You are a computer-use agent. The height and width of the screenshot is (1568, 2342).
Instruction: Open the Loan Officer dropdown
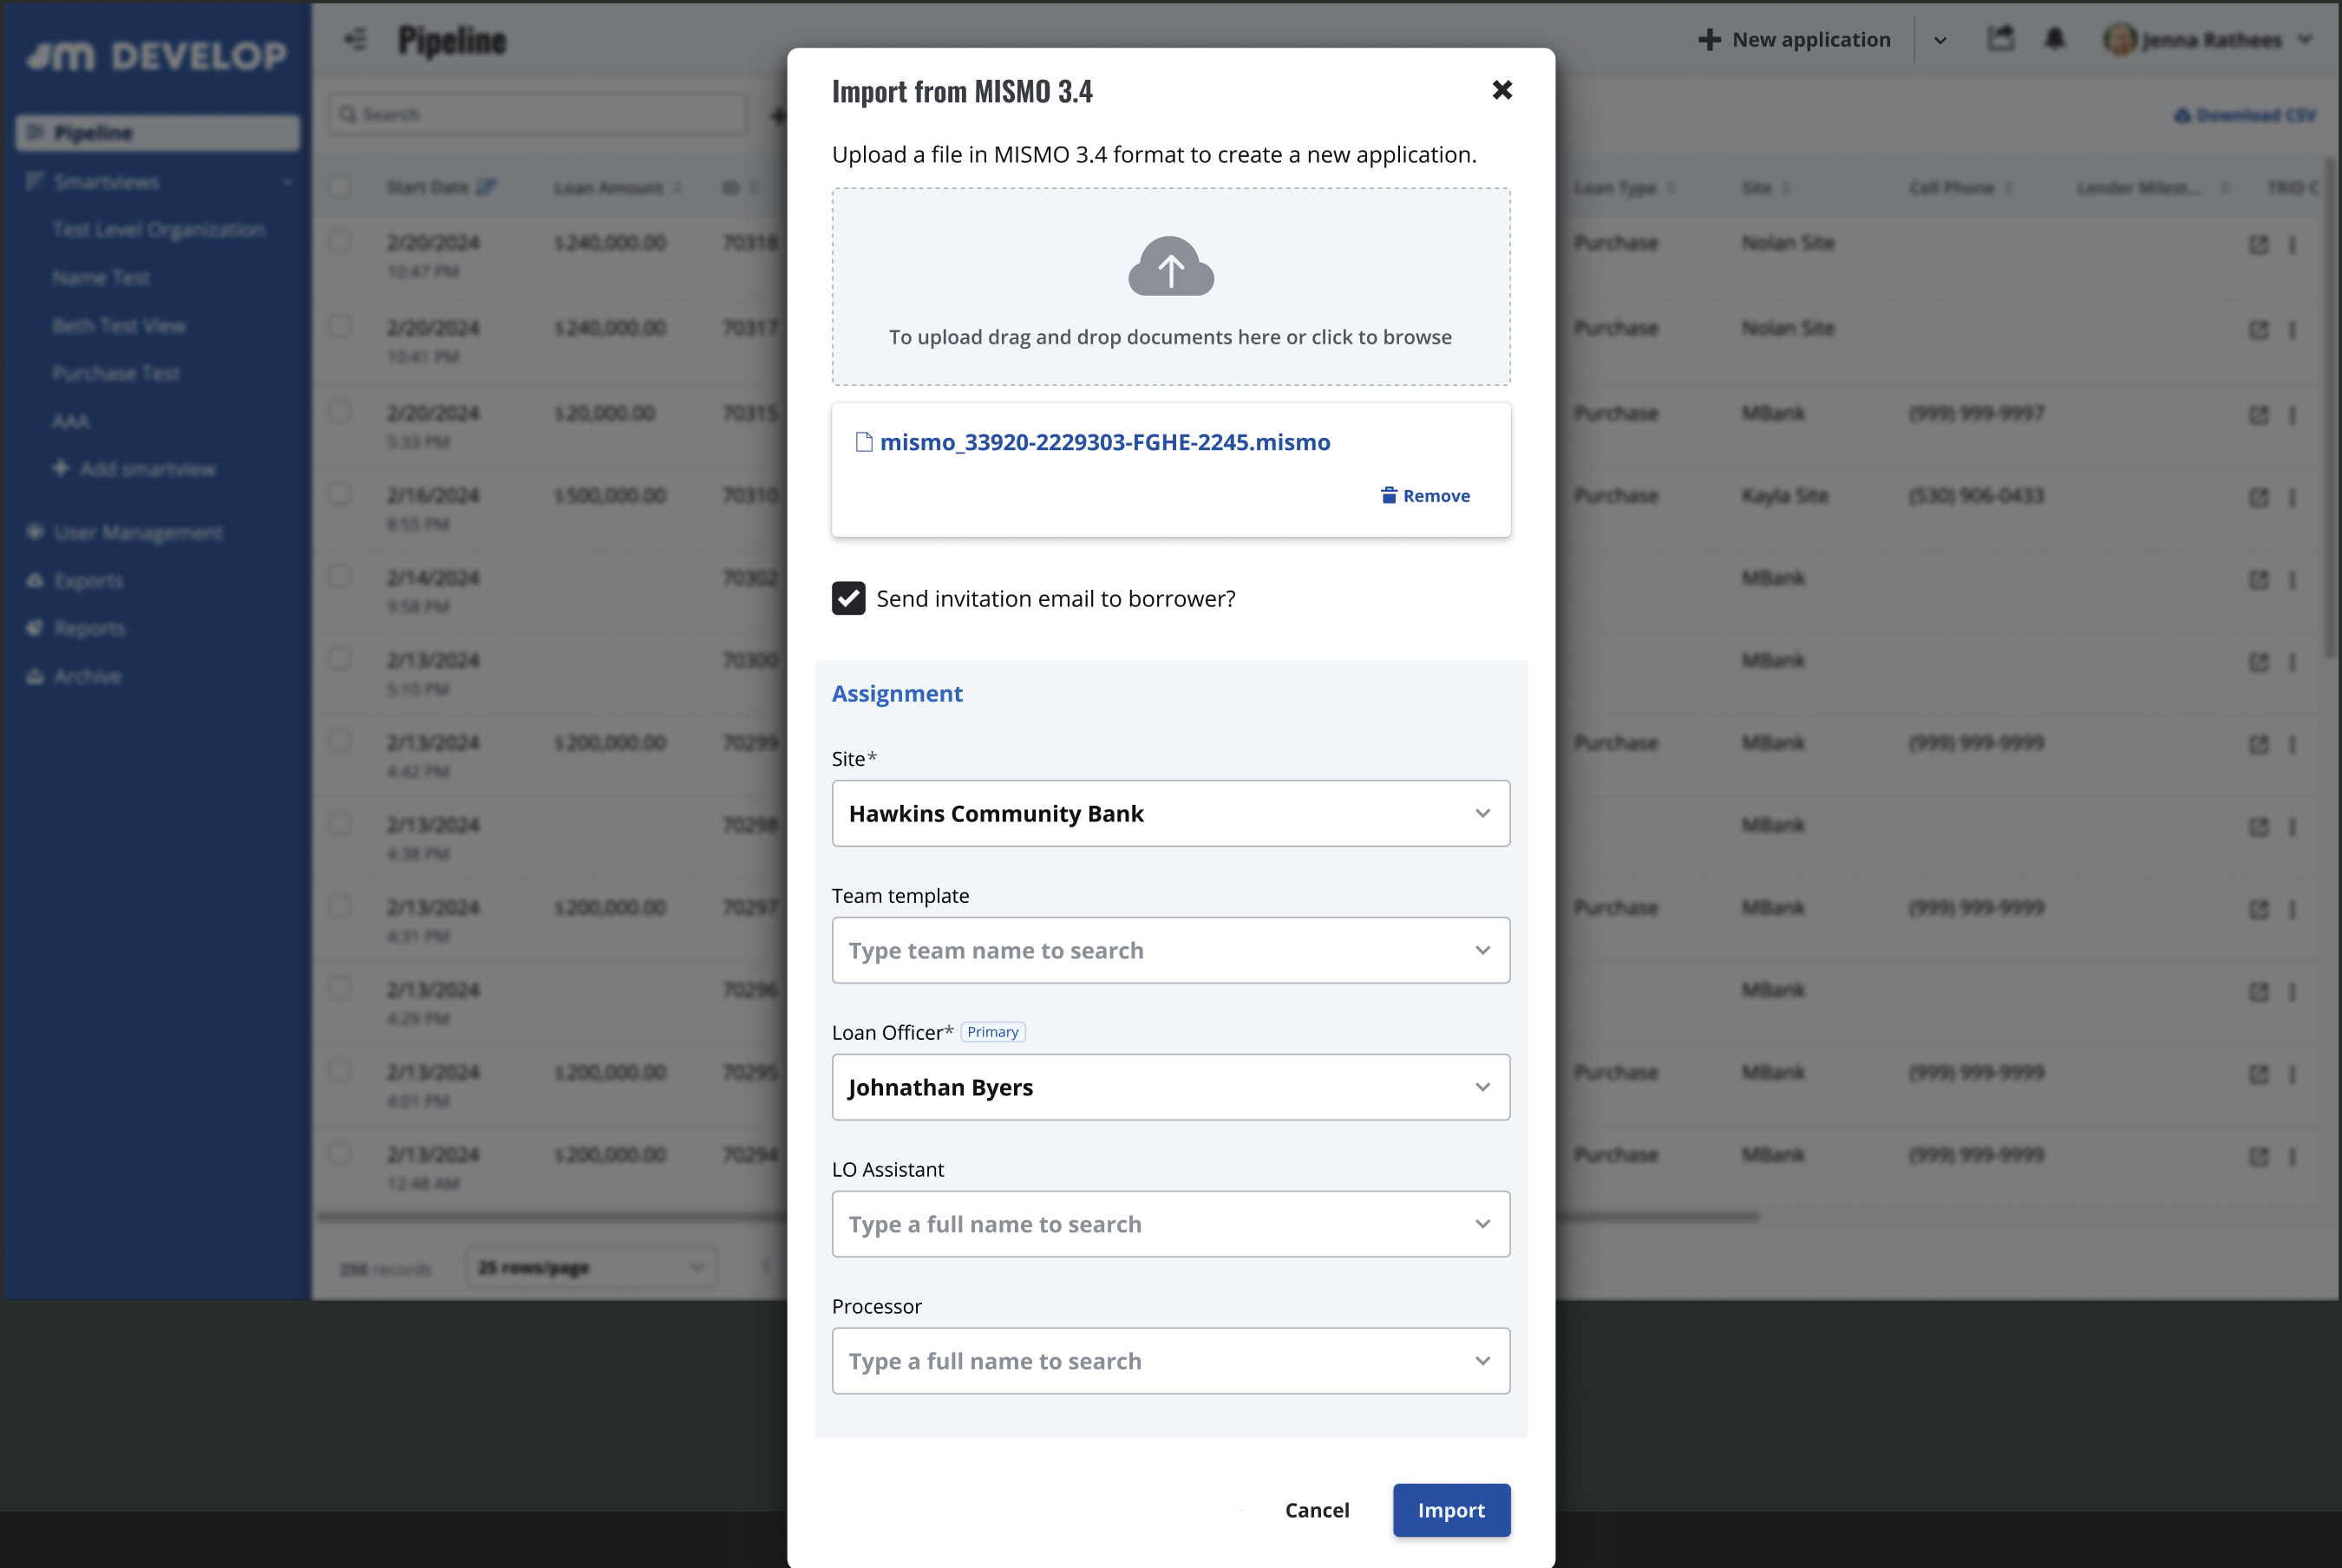coord(1170,1087)
